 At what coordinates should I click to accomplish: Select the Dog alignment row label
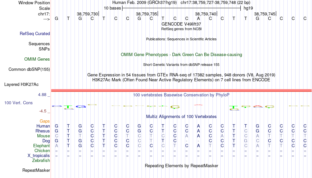pyautogui.click(x=46, y=141)
